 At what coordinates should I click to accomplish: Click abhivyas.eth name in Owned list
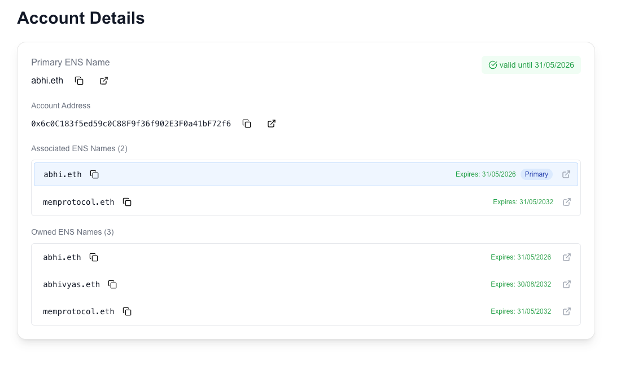click(71, 284)
